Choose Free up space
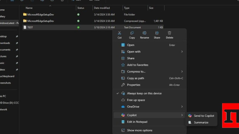 (x=149, y=100)
